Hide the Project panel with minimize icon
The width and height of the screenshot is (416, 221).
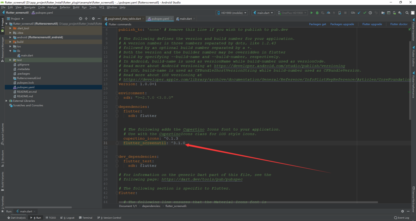pos(99,19)
